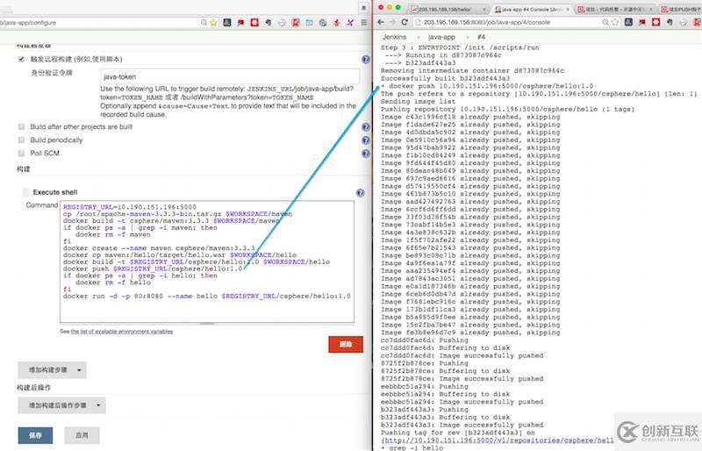Open the repositories/csphere/hello URL in console output

498,440
